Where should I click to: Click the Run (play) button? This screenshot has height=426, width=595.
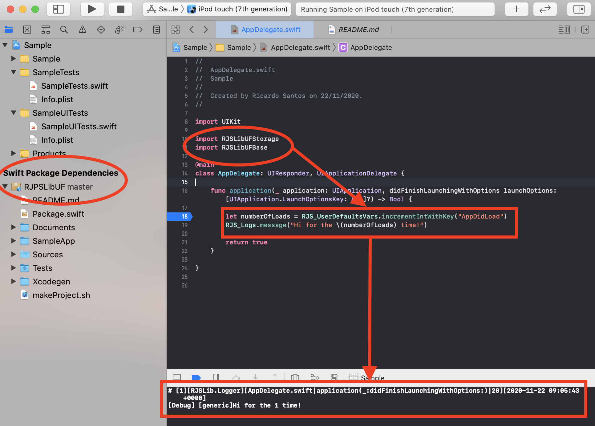pos(92,9)
